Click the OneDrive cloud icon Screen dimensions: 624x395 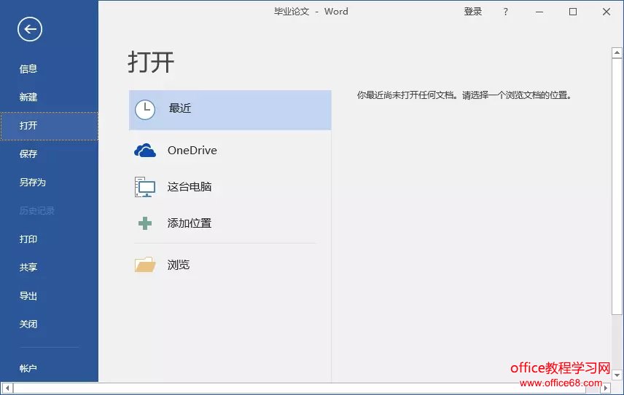(x=145, y=151)
